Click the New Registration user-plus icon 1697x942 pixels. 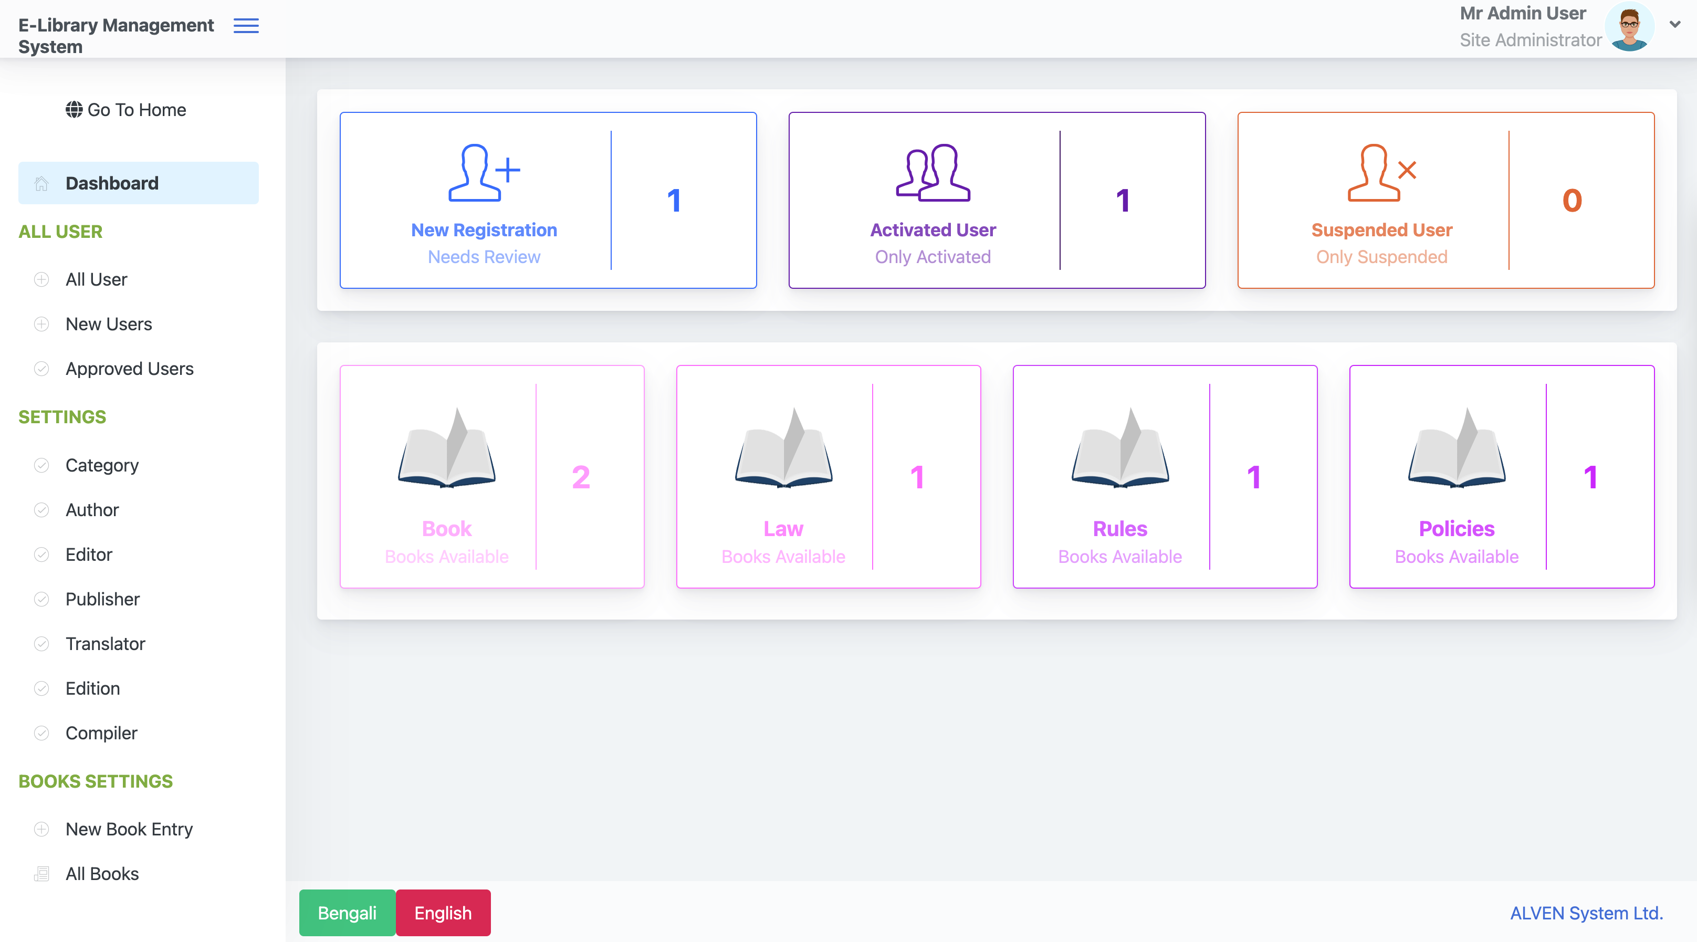[x=484, y=173]
